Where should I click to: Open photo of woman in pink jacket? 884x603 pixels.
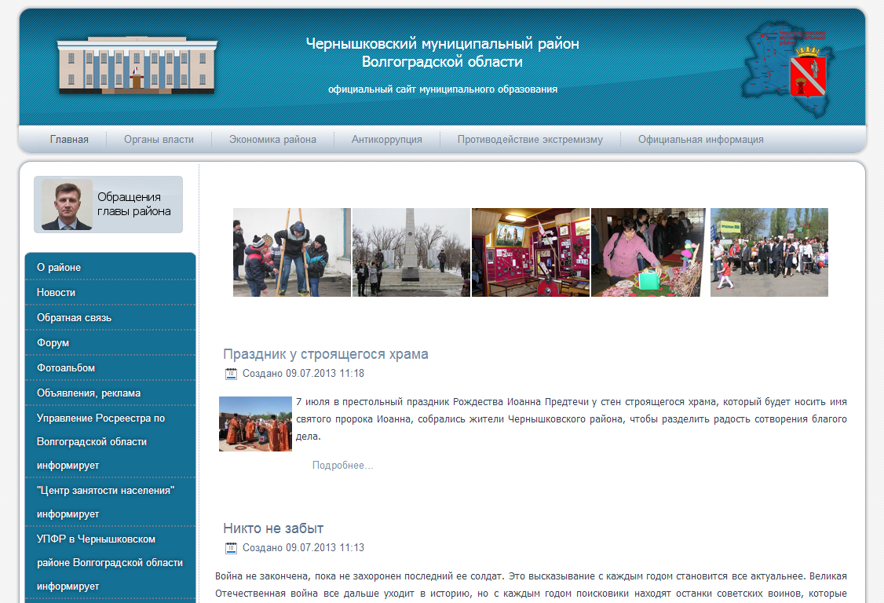point(648,252)
